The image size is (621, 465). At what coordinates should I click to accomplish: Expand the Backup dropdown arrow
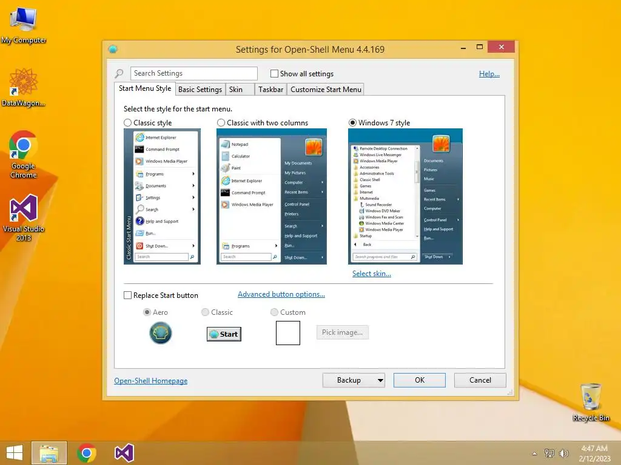click(380, 380)
